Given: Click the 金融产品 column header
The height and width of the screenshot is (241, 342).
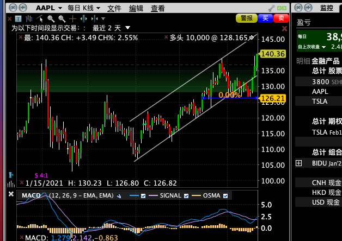Looking at the screenshot, I should coord(326,61).
